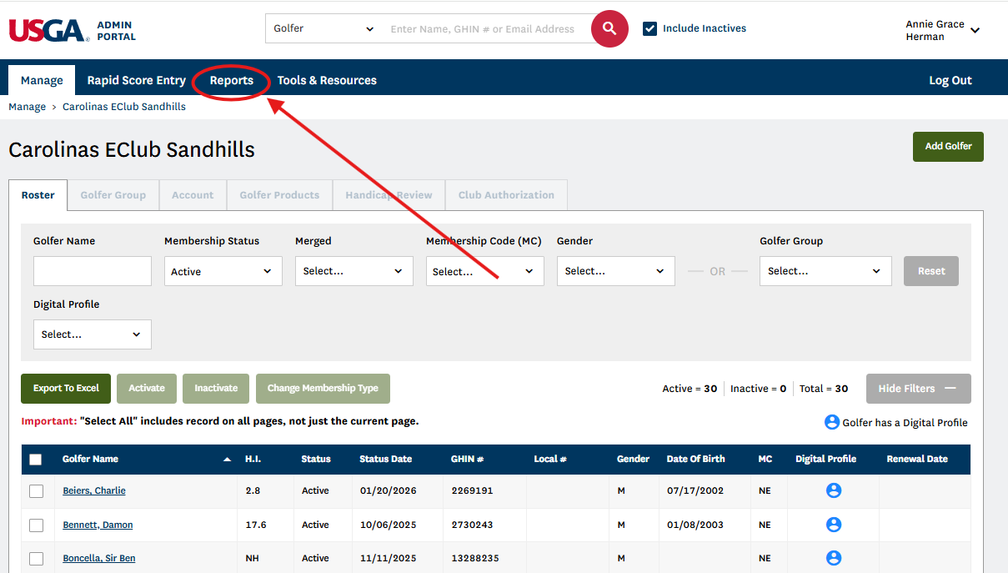Click Sir Ben Boncella's digital profile icon
The image size is (1008, 573).
[x=833, y=558]
